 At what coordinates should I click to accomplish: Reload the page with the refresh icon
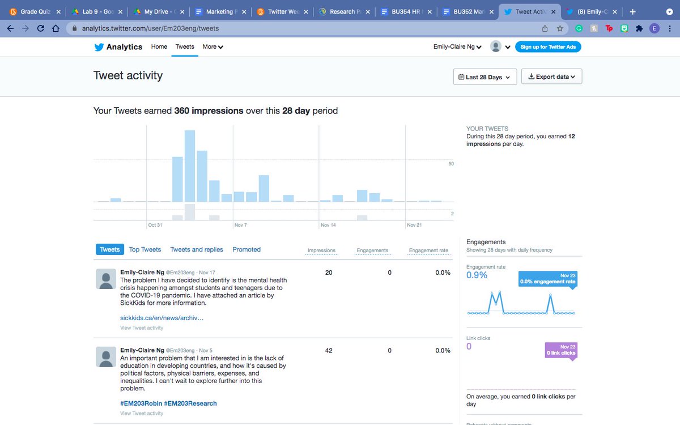point(40,28)
